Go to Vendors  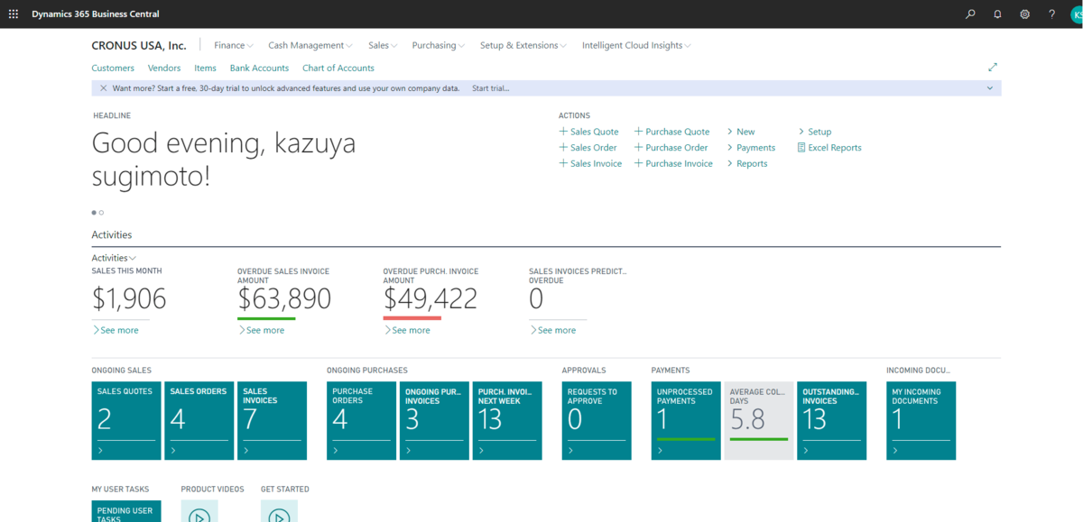164,68
